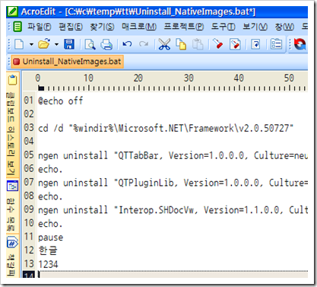
Task: Click the green document icon in menu bar
Action: coord(17,27)
